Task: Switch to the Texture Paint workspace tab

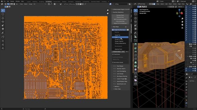Action: 57,2
